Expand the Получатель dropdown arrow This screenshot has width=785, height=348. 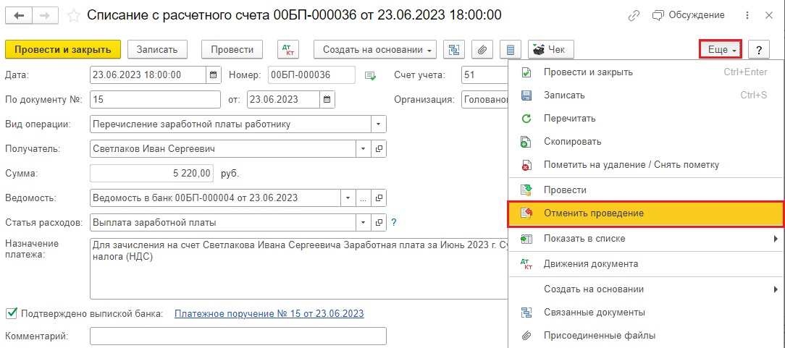point(364,148)
